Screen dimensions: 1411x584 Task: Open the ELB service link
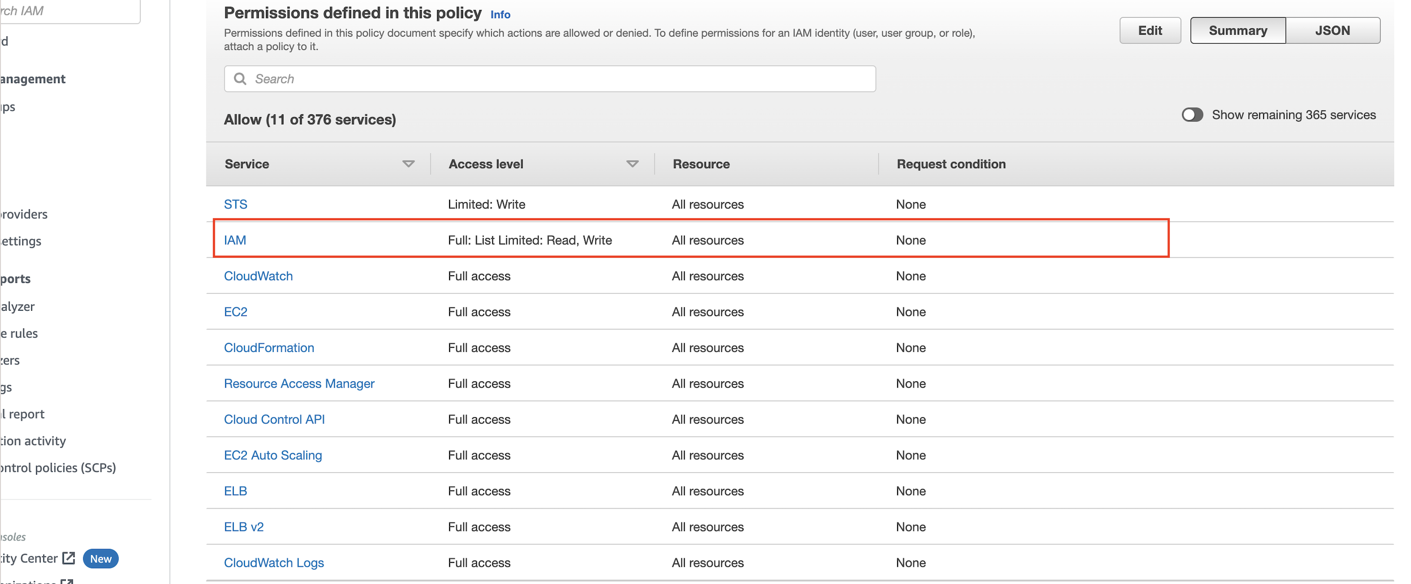click(x=235, y=491)
